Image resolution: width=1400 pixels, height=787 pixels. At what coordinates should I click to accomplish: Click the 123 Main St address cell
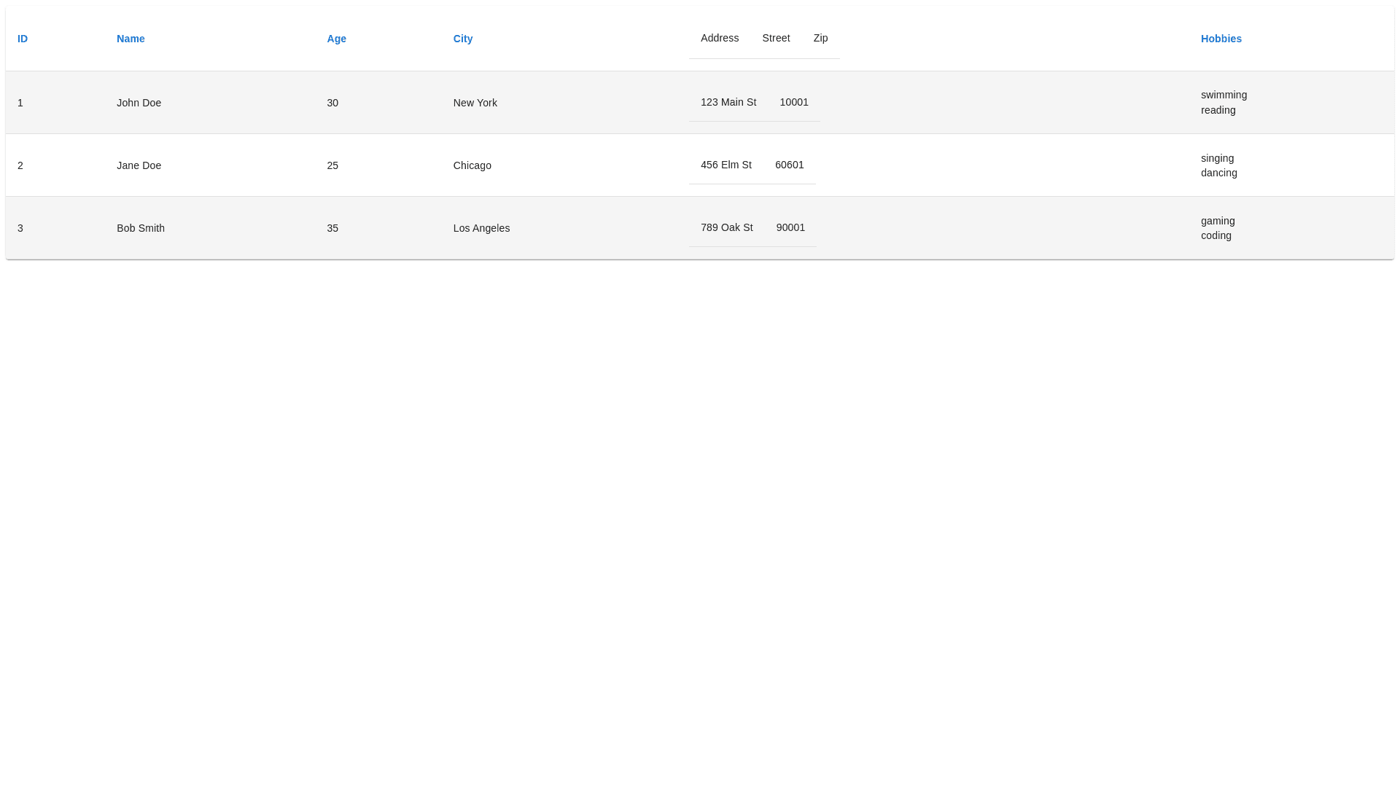tap(728, 102)
